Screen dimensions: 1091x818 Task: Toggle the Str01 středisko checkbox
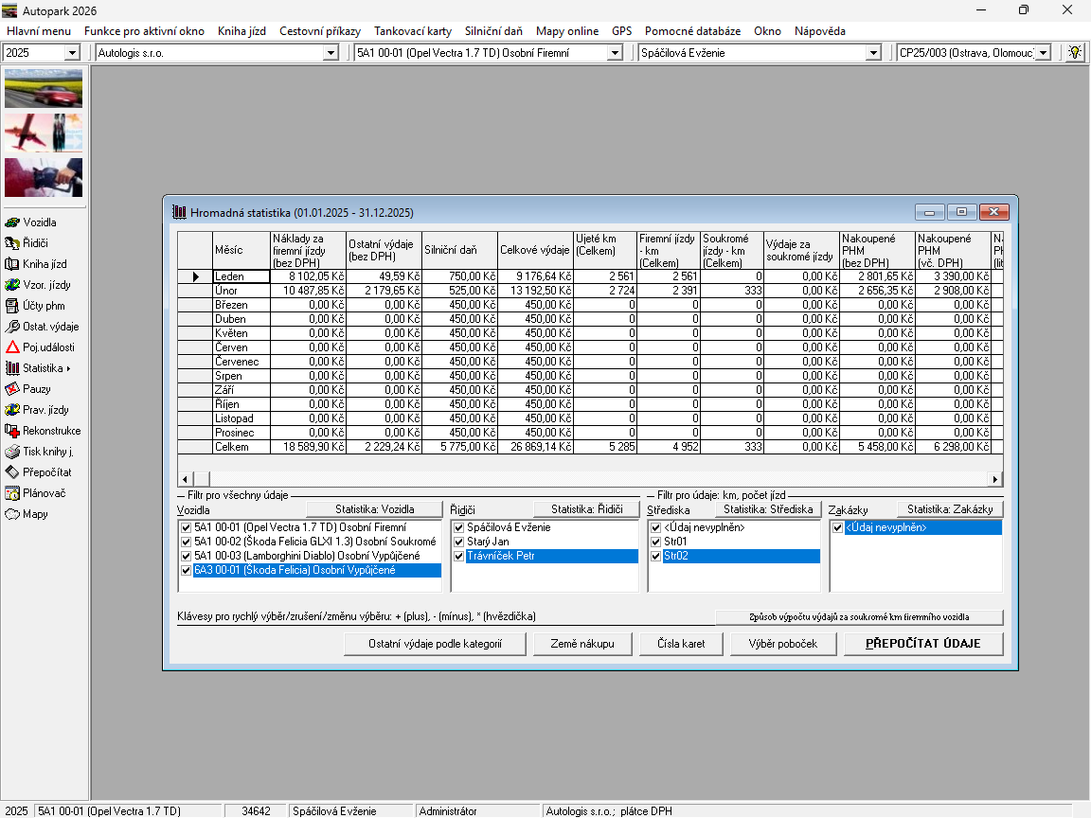[x=656, y=542]
